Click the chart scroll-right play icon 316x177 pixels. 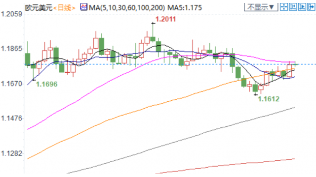click(x=302, y=7)
